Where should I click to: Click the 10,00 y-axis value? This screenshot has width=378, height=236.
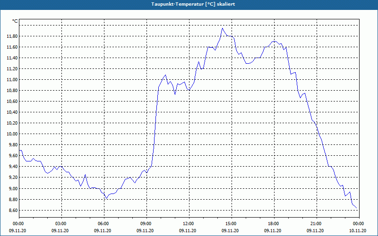click(12, 134)
